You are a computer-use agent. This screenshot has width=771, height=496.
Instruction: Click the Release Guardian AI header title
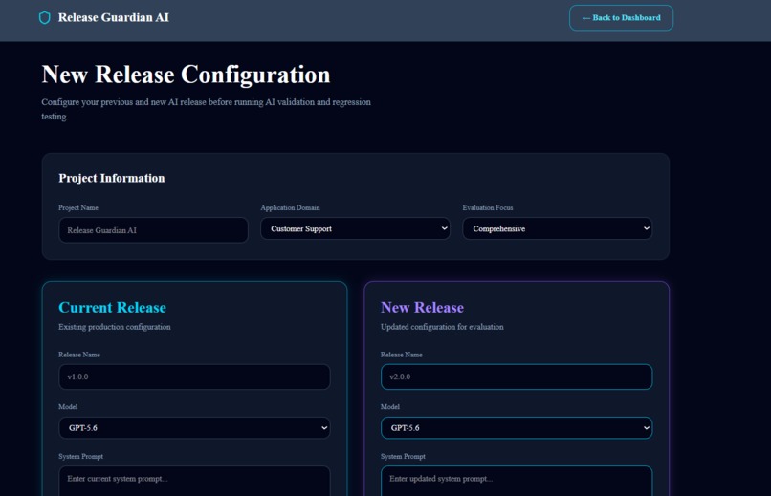(114, 17)
